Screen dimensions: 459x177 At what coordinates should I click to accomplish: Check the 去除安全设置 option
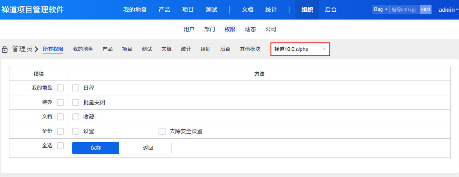pos(162,131)
